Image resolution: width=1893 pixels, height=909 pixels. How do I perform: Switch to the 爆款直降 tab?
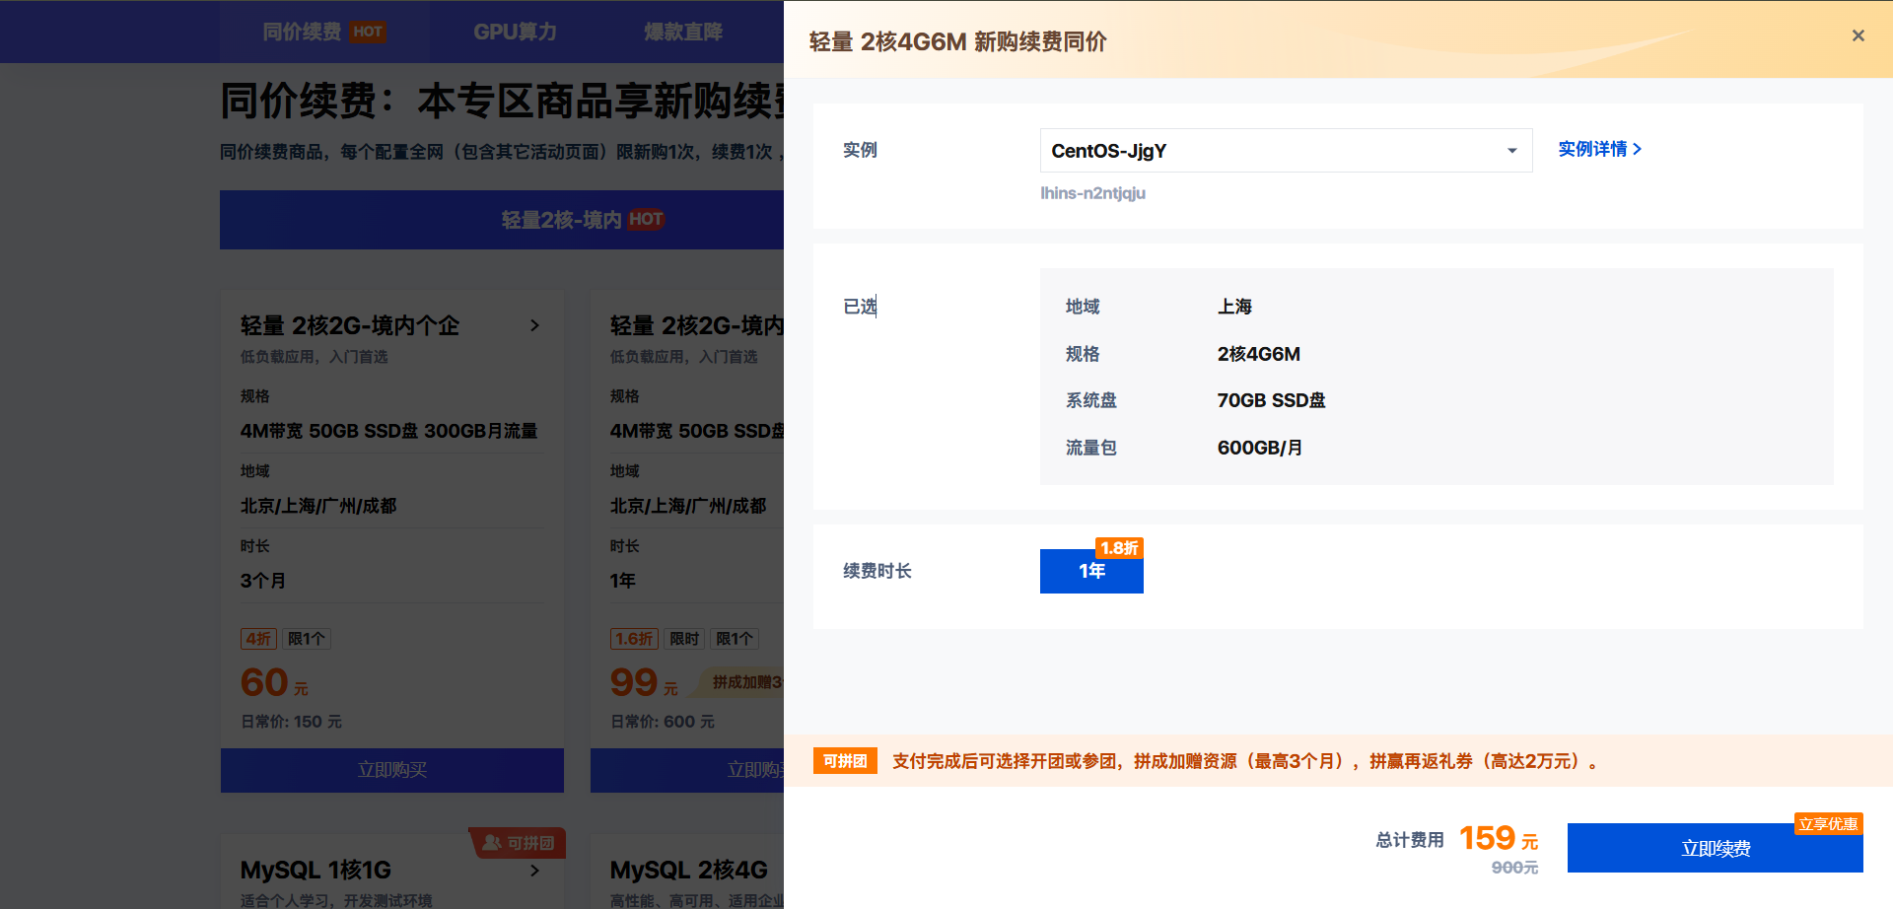[x=683, y=32]
